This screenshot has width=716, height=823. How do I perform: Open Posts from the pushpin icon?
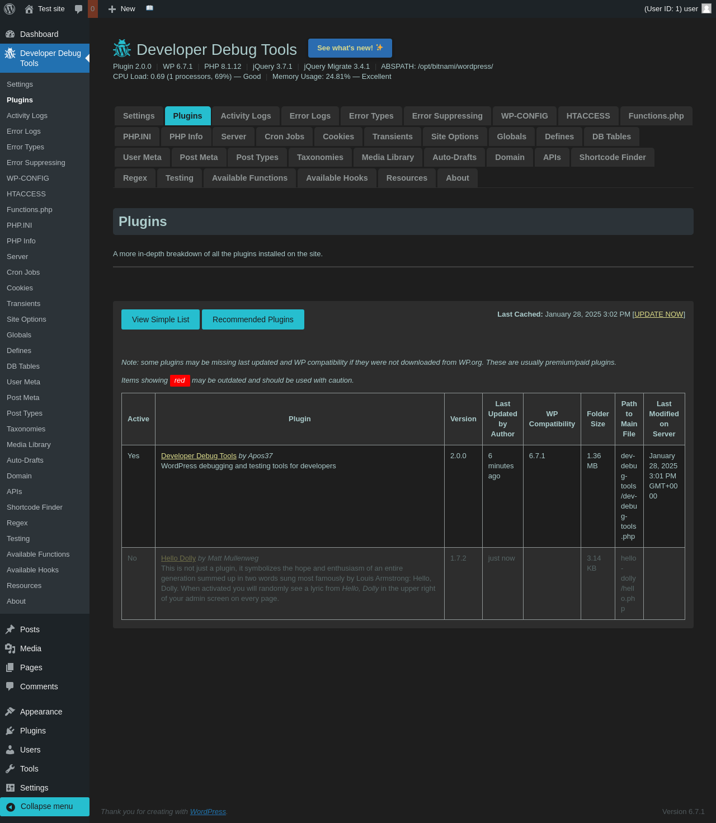point(10,629)
